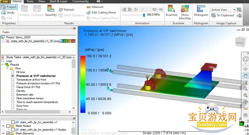Uncheck Pressure at V/P switchover
This screenshot has height=135, width=249.
pyautogui.click(x=13, y=76)
